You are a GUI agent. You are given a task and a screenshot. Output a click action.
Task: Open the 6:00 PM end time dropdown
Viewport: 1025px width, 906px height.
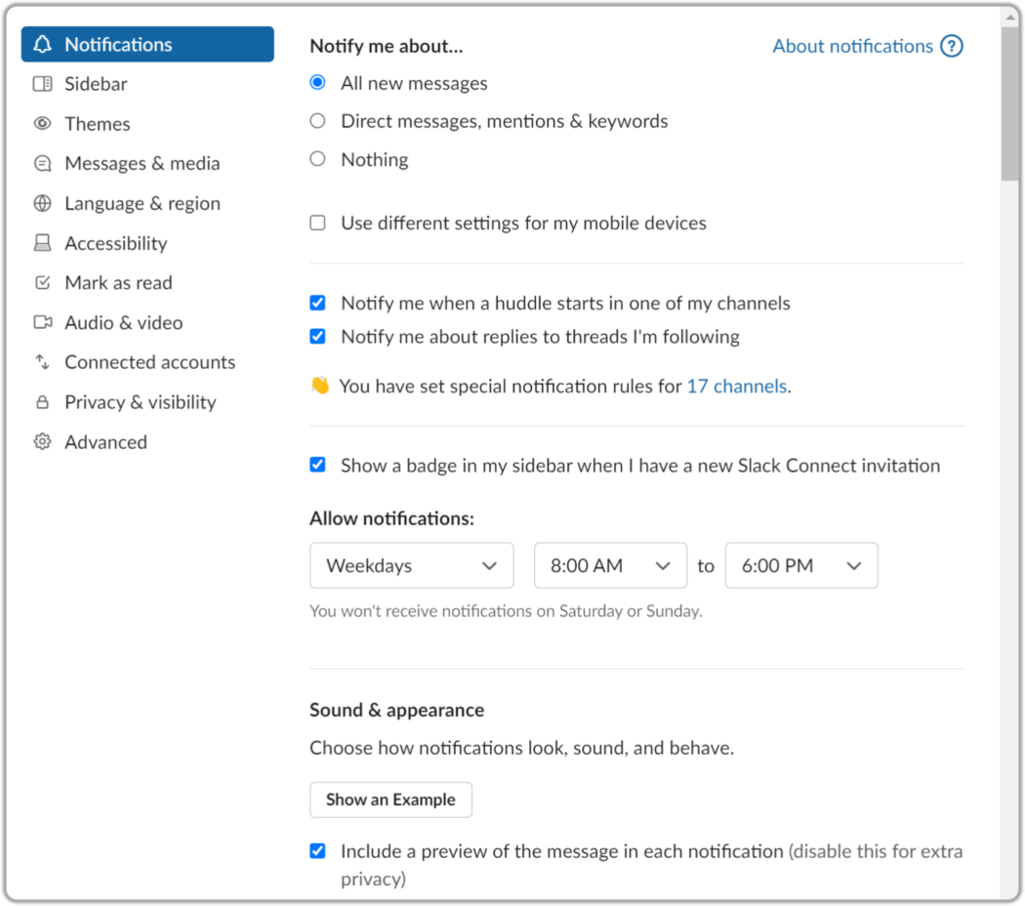tap(800, 565)
